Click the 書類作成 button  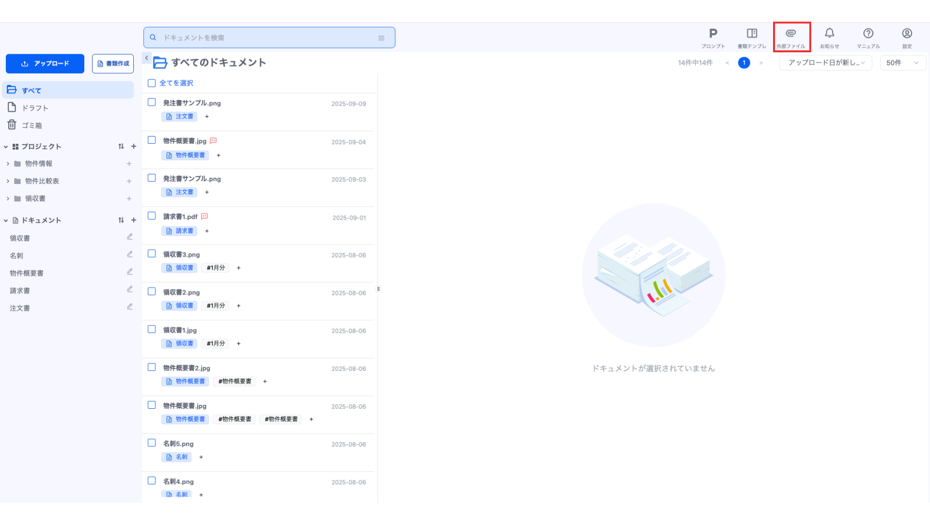point(113,63)
